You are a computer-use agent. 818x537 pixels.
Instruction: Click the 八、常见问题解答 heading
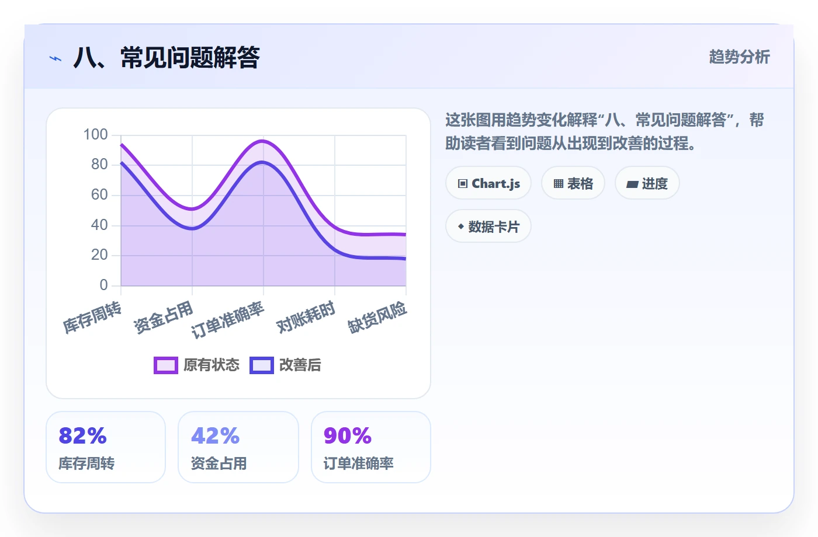coord(167,58)
